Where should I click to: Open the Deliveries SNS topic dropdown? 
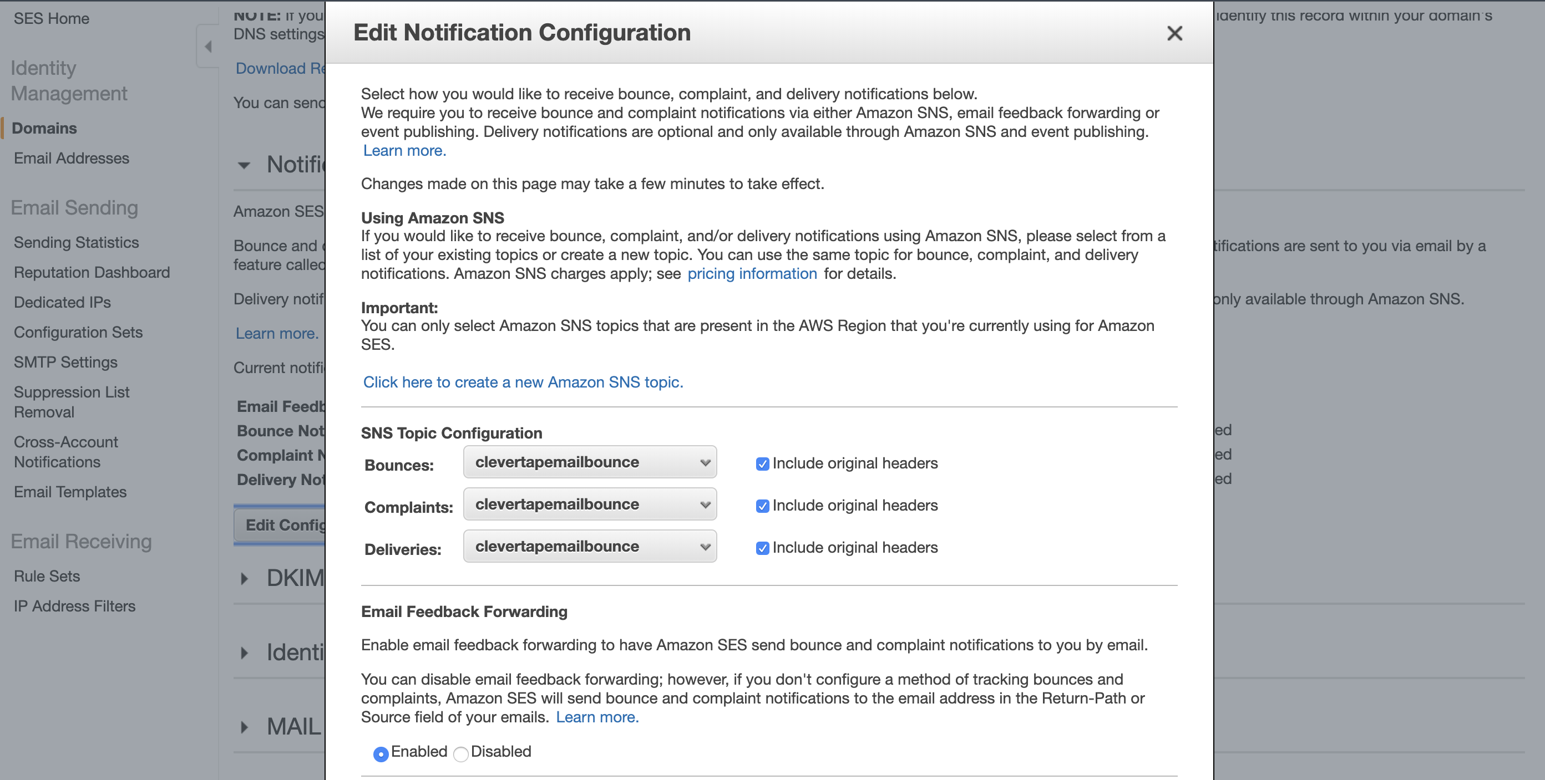(590, 547)
